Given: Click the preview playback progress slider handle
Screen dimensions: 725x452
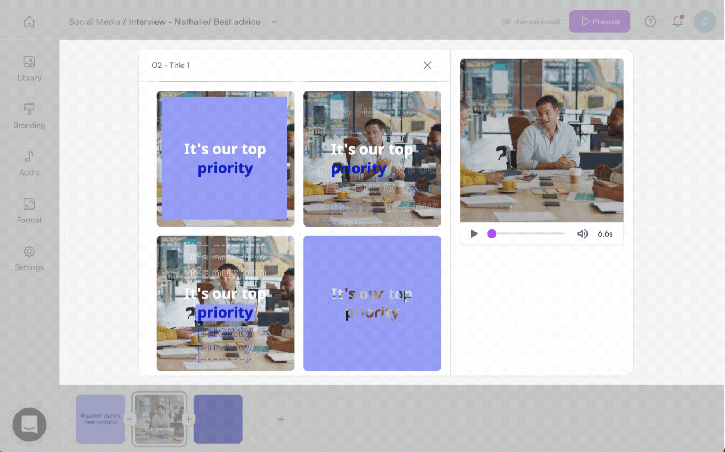Looking at the screenshot, I should [491, 233].
